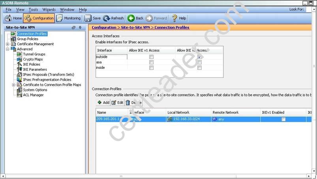The height and width of the screenshot is (179, 317).
Task: Toggle IKEv1 Enabled for 209.165.201.1 profile
Action: pyautogui.click(x=283, y=119)
